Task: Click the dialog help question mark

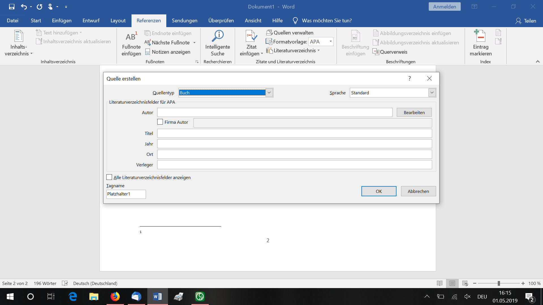Action: pyautogui.click(x=410, y=79)
